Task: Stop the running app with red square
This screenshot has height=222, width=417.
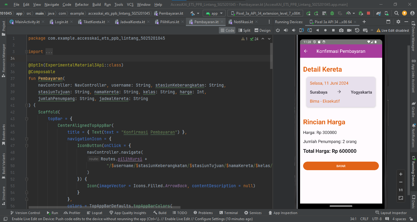Action: click(x=368, y=13)
